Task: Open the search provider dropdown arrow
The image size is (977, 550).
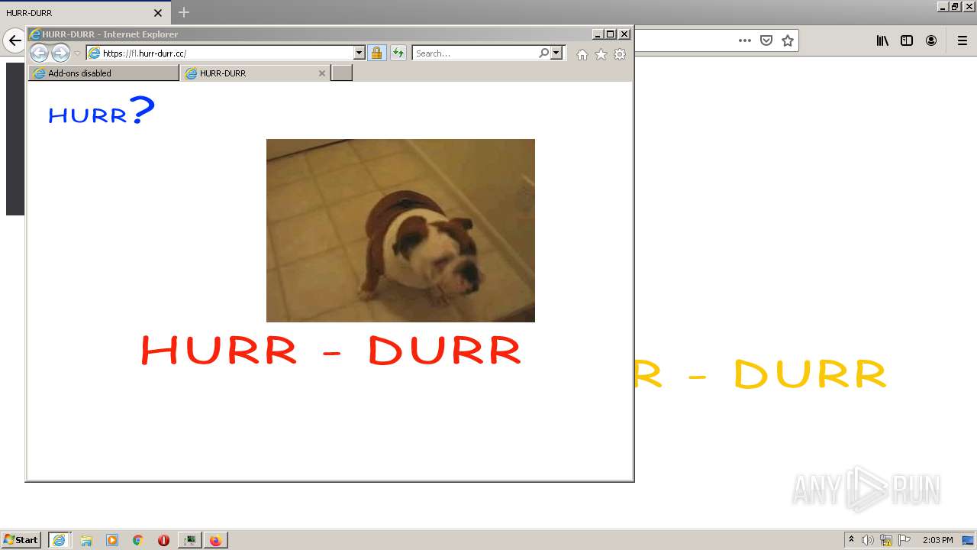Action: (x=556, y=53)
